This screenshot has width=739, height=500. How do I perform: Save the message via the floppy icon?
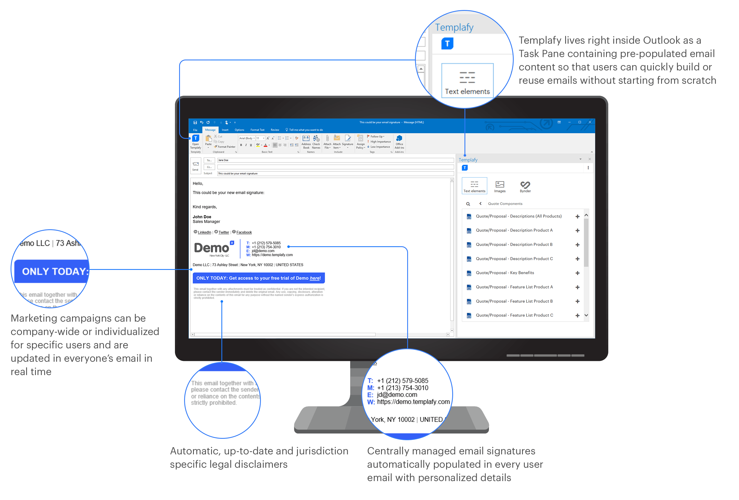195,122
